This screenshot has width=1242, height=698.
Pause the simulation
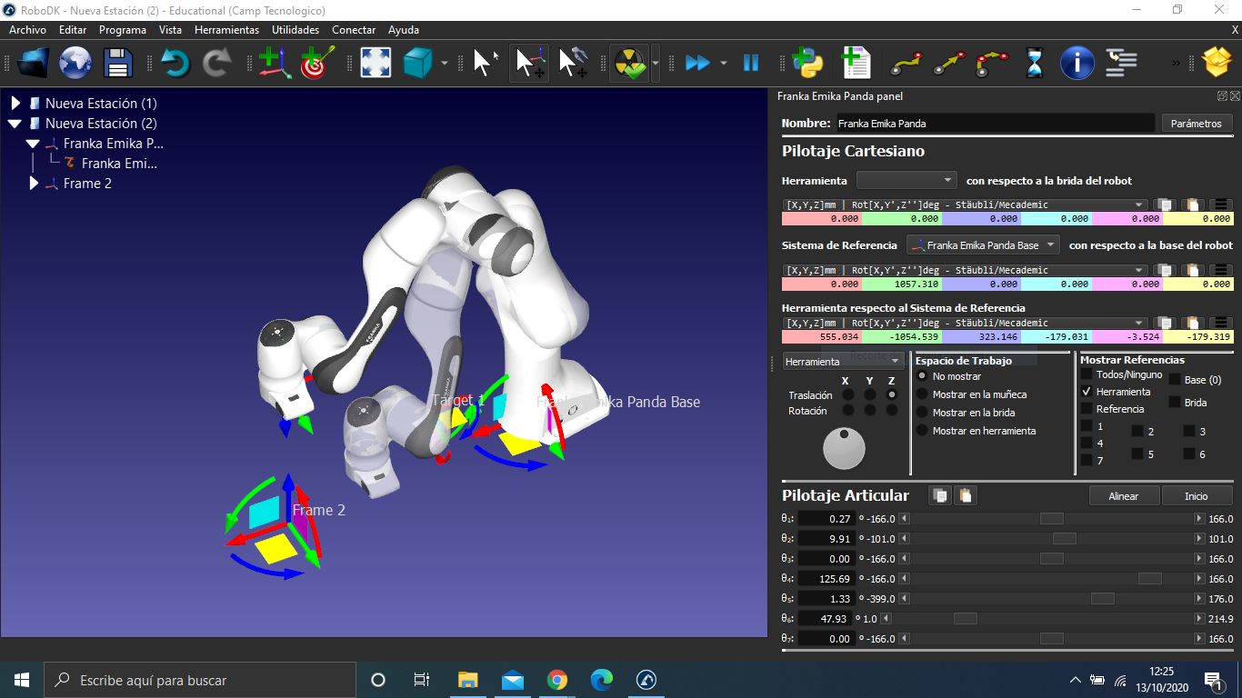(x=751, y=63)
